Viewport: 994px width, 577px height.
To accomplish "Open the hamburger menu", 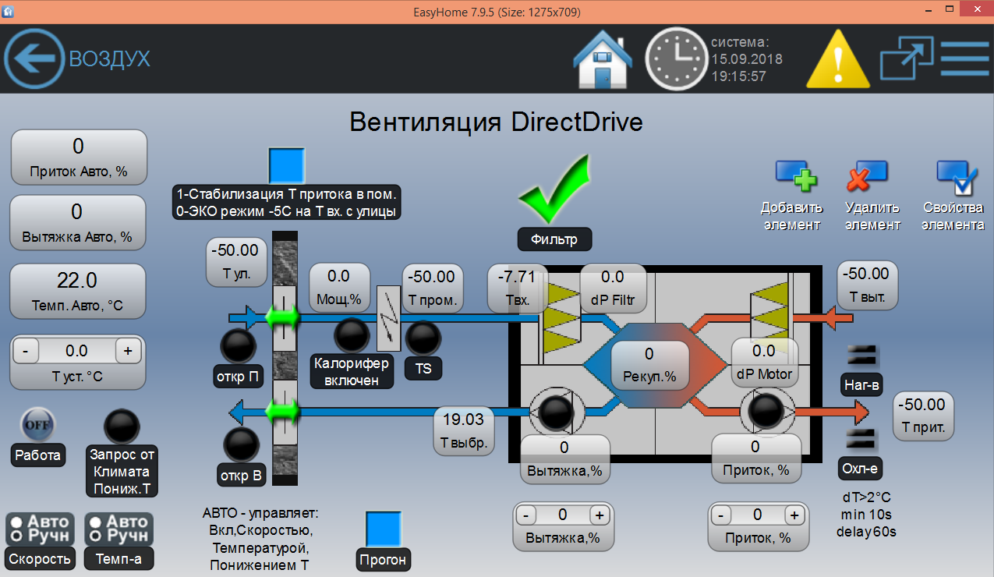I will coord(965,58).
